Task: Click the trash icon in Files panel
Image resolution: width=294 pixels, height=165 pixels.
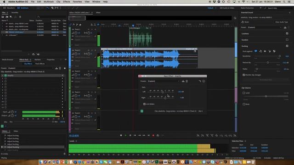Action: 20,17
